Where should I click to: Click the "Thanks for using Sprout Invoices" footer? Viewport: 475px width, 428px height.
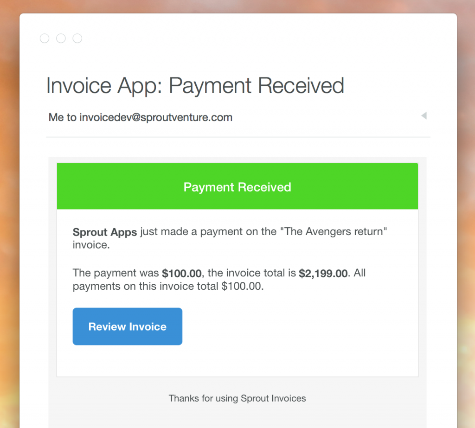coord(237,398)
